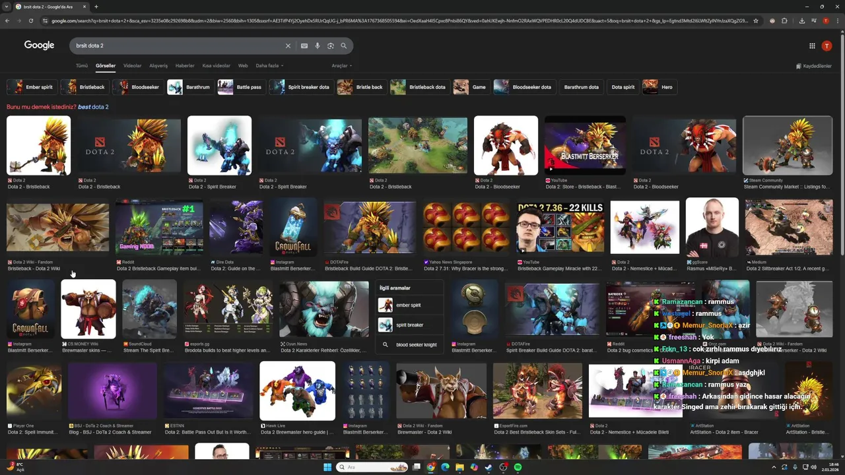Viewport: 845px width, 475px height.
Task: Open Oyun.News Dota 2 Karakterler image
Action: point(324,309)
